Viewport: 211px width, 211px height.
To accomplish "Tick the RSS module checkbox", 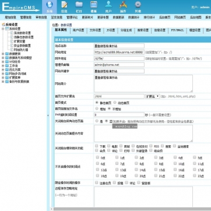I will tap(151, 146).
